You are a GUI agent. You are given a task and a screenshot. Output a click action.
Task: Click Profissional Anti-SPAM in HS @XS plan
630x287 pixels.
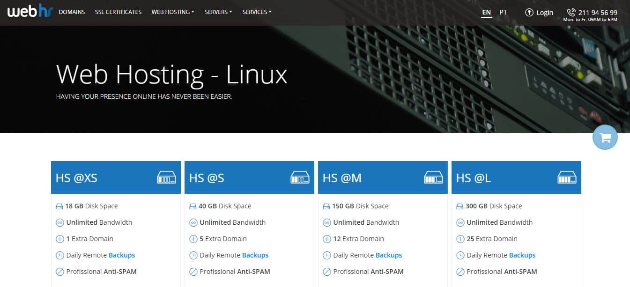click(x=102, y=272)
